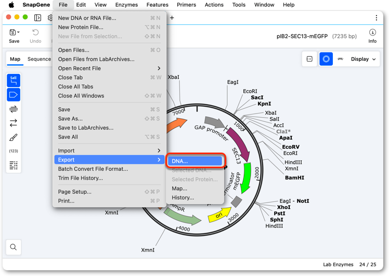Open the SnapGene app menu
Viewport: 389px width, 276px height.
pyautogui.click(x=36, y=5)
